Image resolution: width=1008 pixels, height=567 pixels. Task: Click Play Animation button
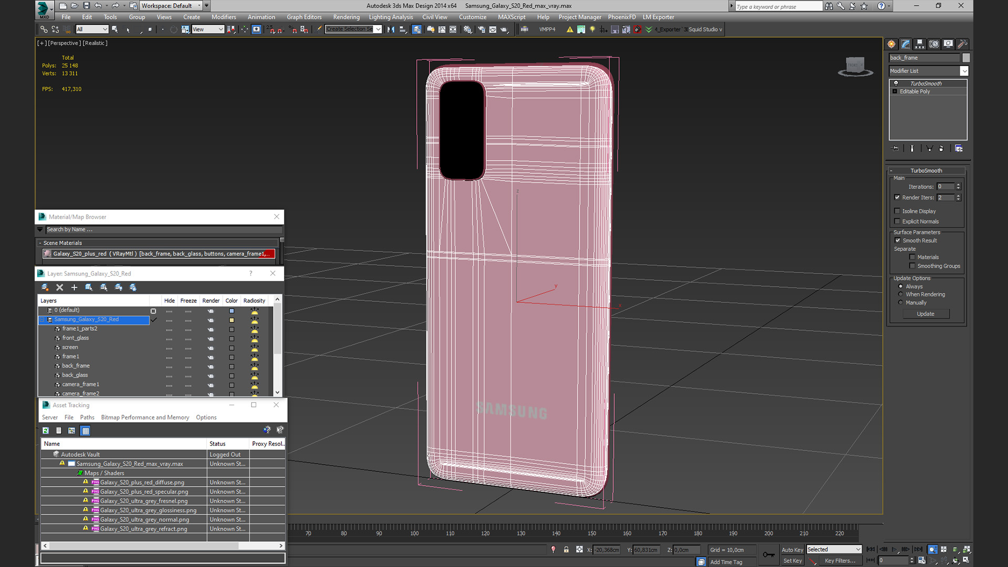[895, 549]
